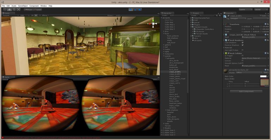Select the akropolis scene asset icon
The height and width of the screenshot is (140, 271).
pos(193,40)
